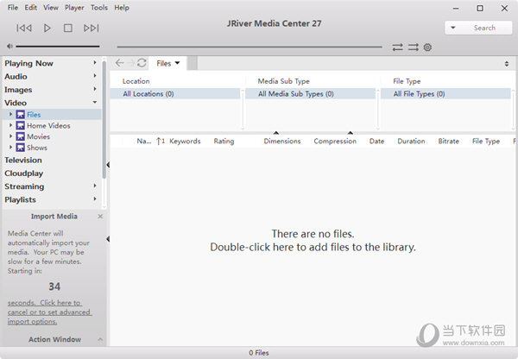Sort by the Compression column
This screenshot has height=359, width=518.
coord(335,142)
